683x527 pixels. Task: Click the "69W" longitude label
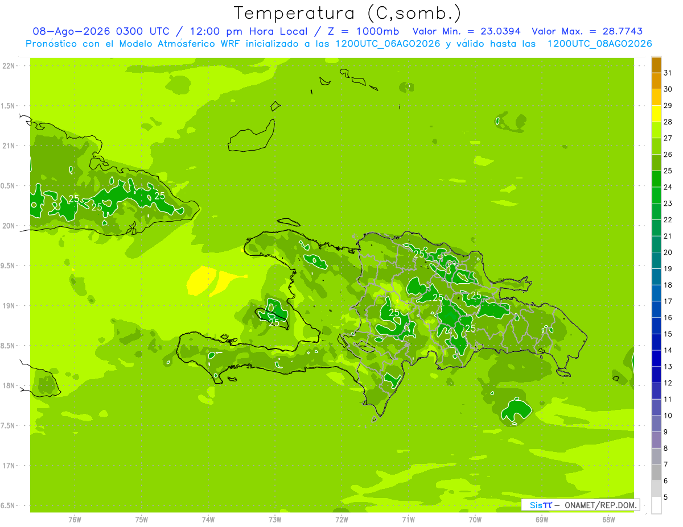click(x=542, y=520)
